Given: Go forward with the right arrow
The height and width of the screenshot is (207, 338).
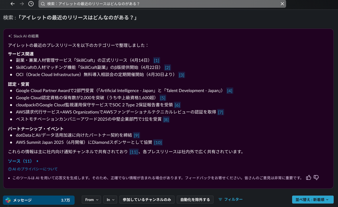Looking at the screenshot, I should 22,4.
